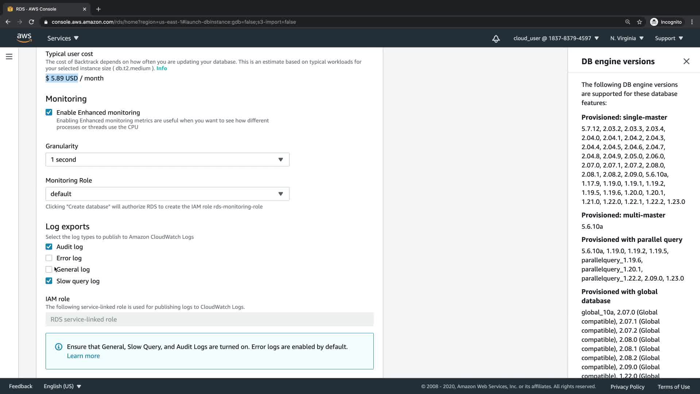Click the zoom magnifier icon in the address bar
The image size is (700, 394).
627,22
